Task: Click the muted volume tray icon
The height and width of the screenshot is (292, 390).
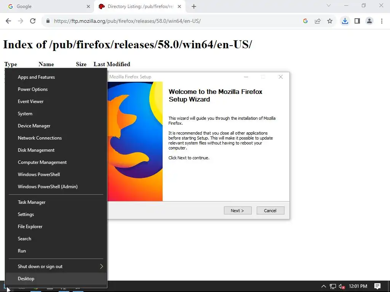Action: click(342, 287)
